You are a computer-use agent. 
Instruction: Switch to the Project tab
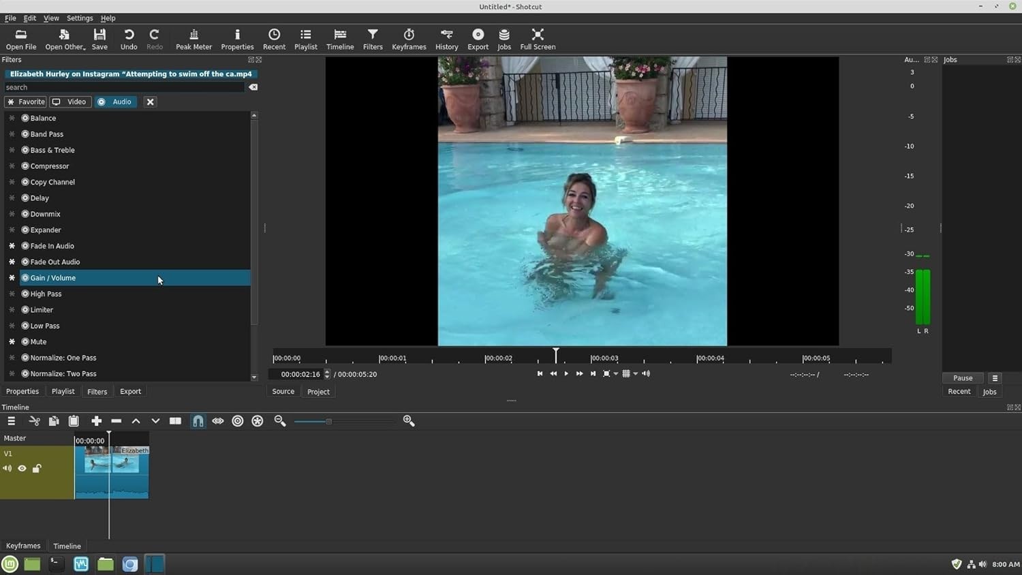(318, 392)
